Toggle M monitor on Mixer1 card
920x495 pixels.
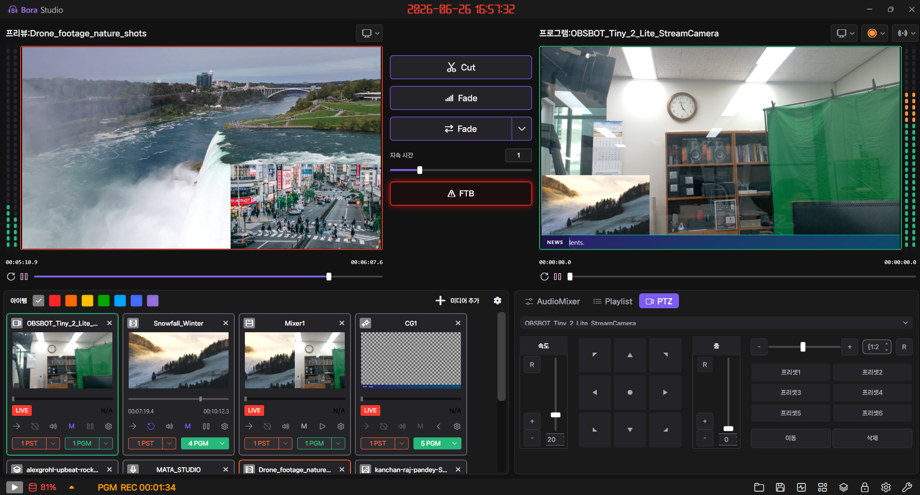click(304, 426)
